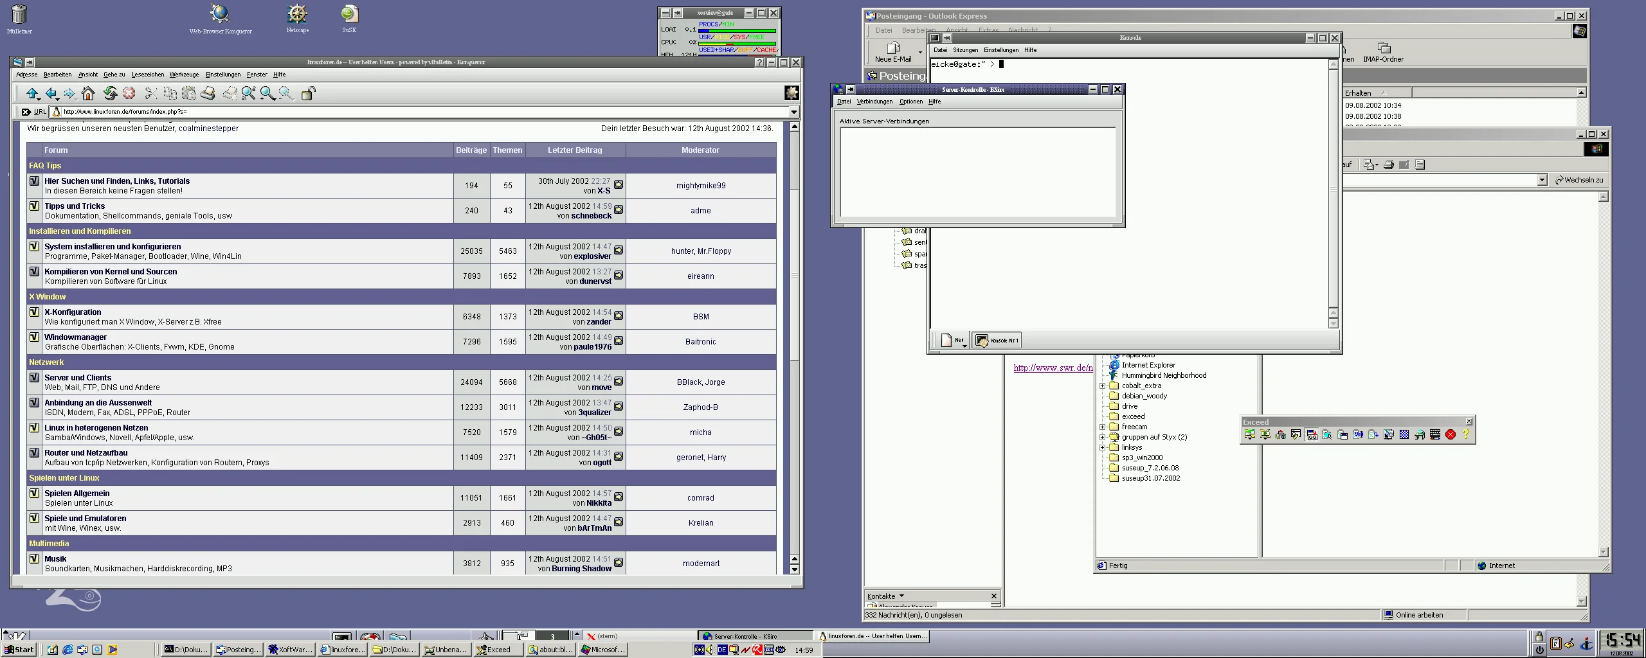Click Konqueror's Forward arrow icon

69,94
